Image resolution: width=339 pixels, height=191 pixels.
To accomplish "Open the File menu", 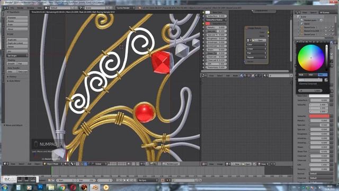I will [x=12, y=8].
